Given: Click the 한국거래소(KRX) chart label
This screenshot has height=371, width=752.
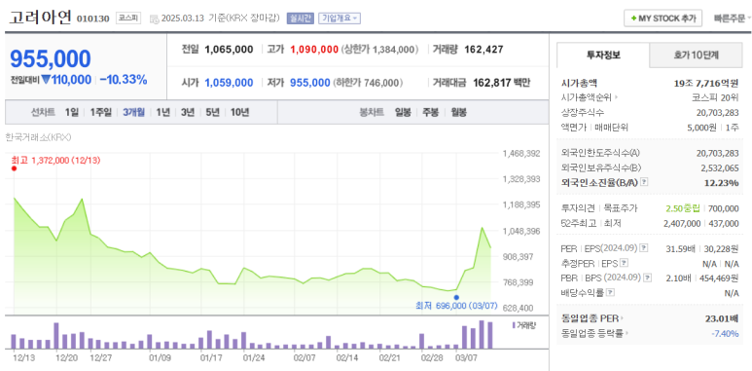Looking at the screenshot, I should [x=38, y=137].
